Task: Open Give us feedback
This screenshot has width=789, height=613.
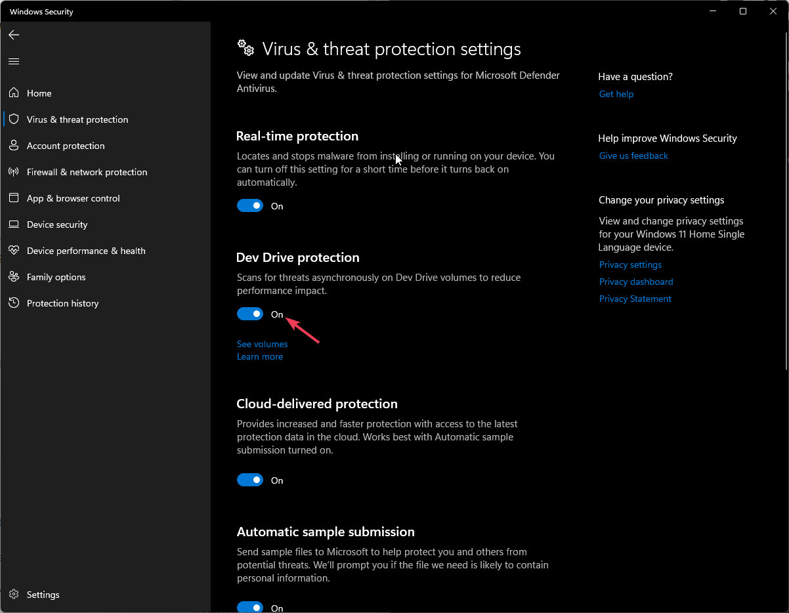Action: pyautogui.click(x=633, y=155)
